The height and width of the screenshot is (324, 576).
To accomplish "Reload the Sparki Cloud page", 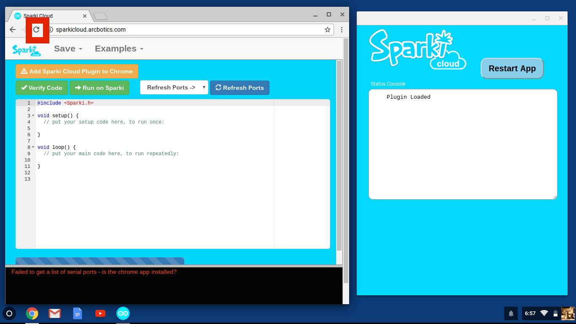I will click(36, 30).
